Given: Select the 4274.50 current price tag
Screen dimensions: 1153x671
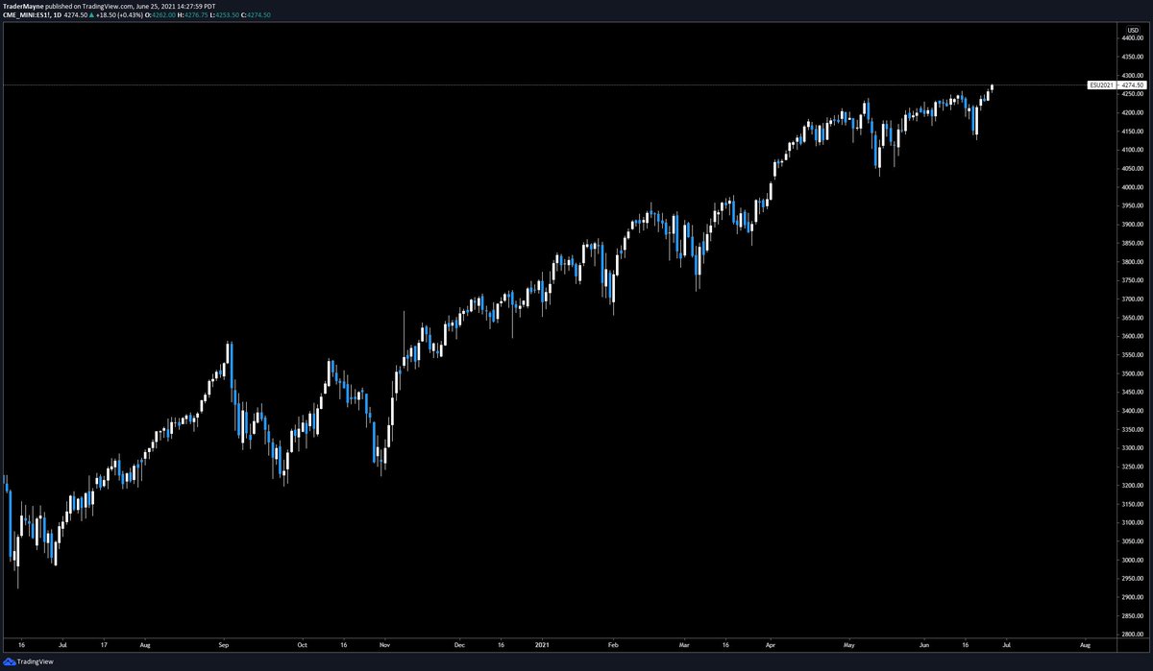Looking at the screenshot, I should tap(1132, 84).
